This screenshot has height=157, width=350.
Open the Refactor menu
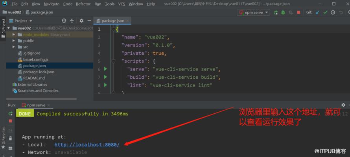click(84, 4)
